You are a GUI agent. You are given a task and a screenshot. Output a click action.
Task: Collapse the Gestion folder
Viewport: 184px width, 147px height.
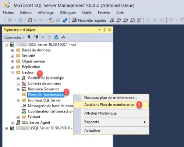[12, 73]
